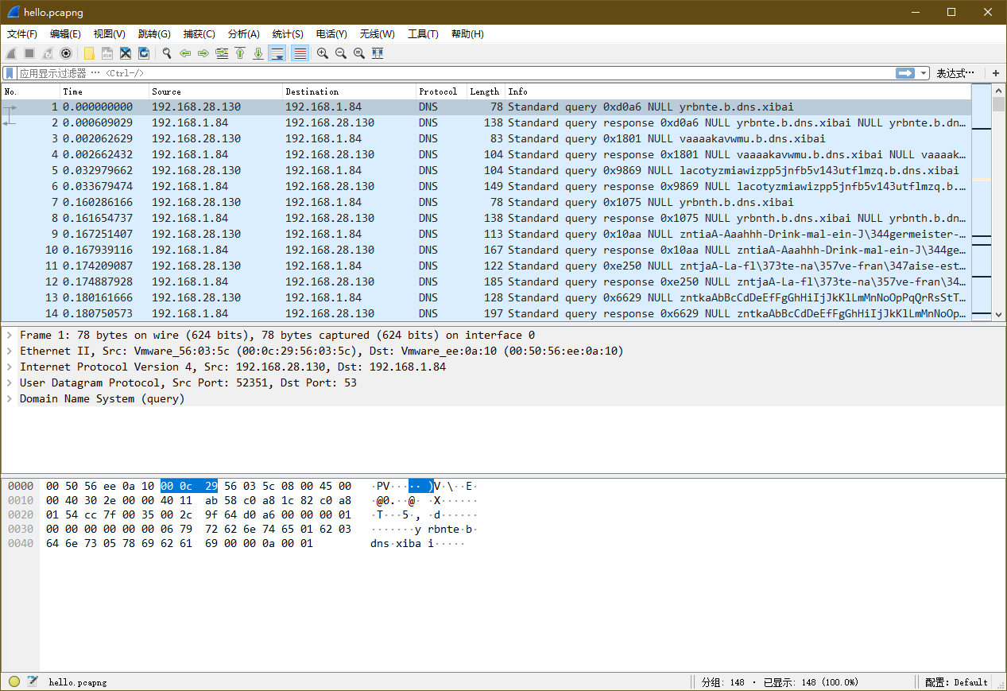Screen dimensions: 1007x691
Task: Click the go to specified packet icon
Action: [222, 53]
